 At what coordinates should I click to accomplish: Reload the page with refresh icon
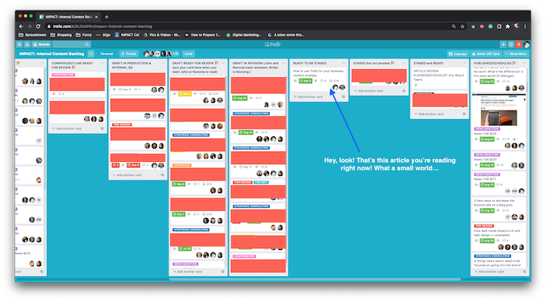coord(38,26)
